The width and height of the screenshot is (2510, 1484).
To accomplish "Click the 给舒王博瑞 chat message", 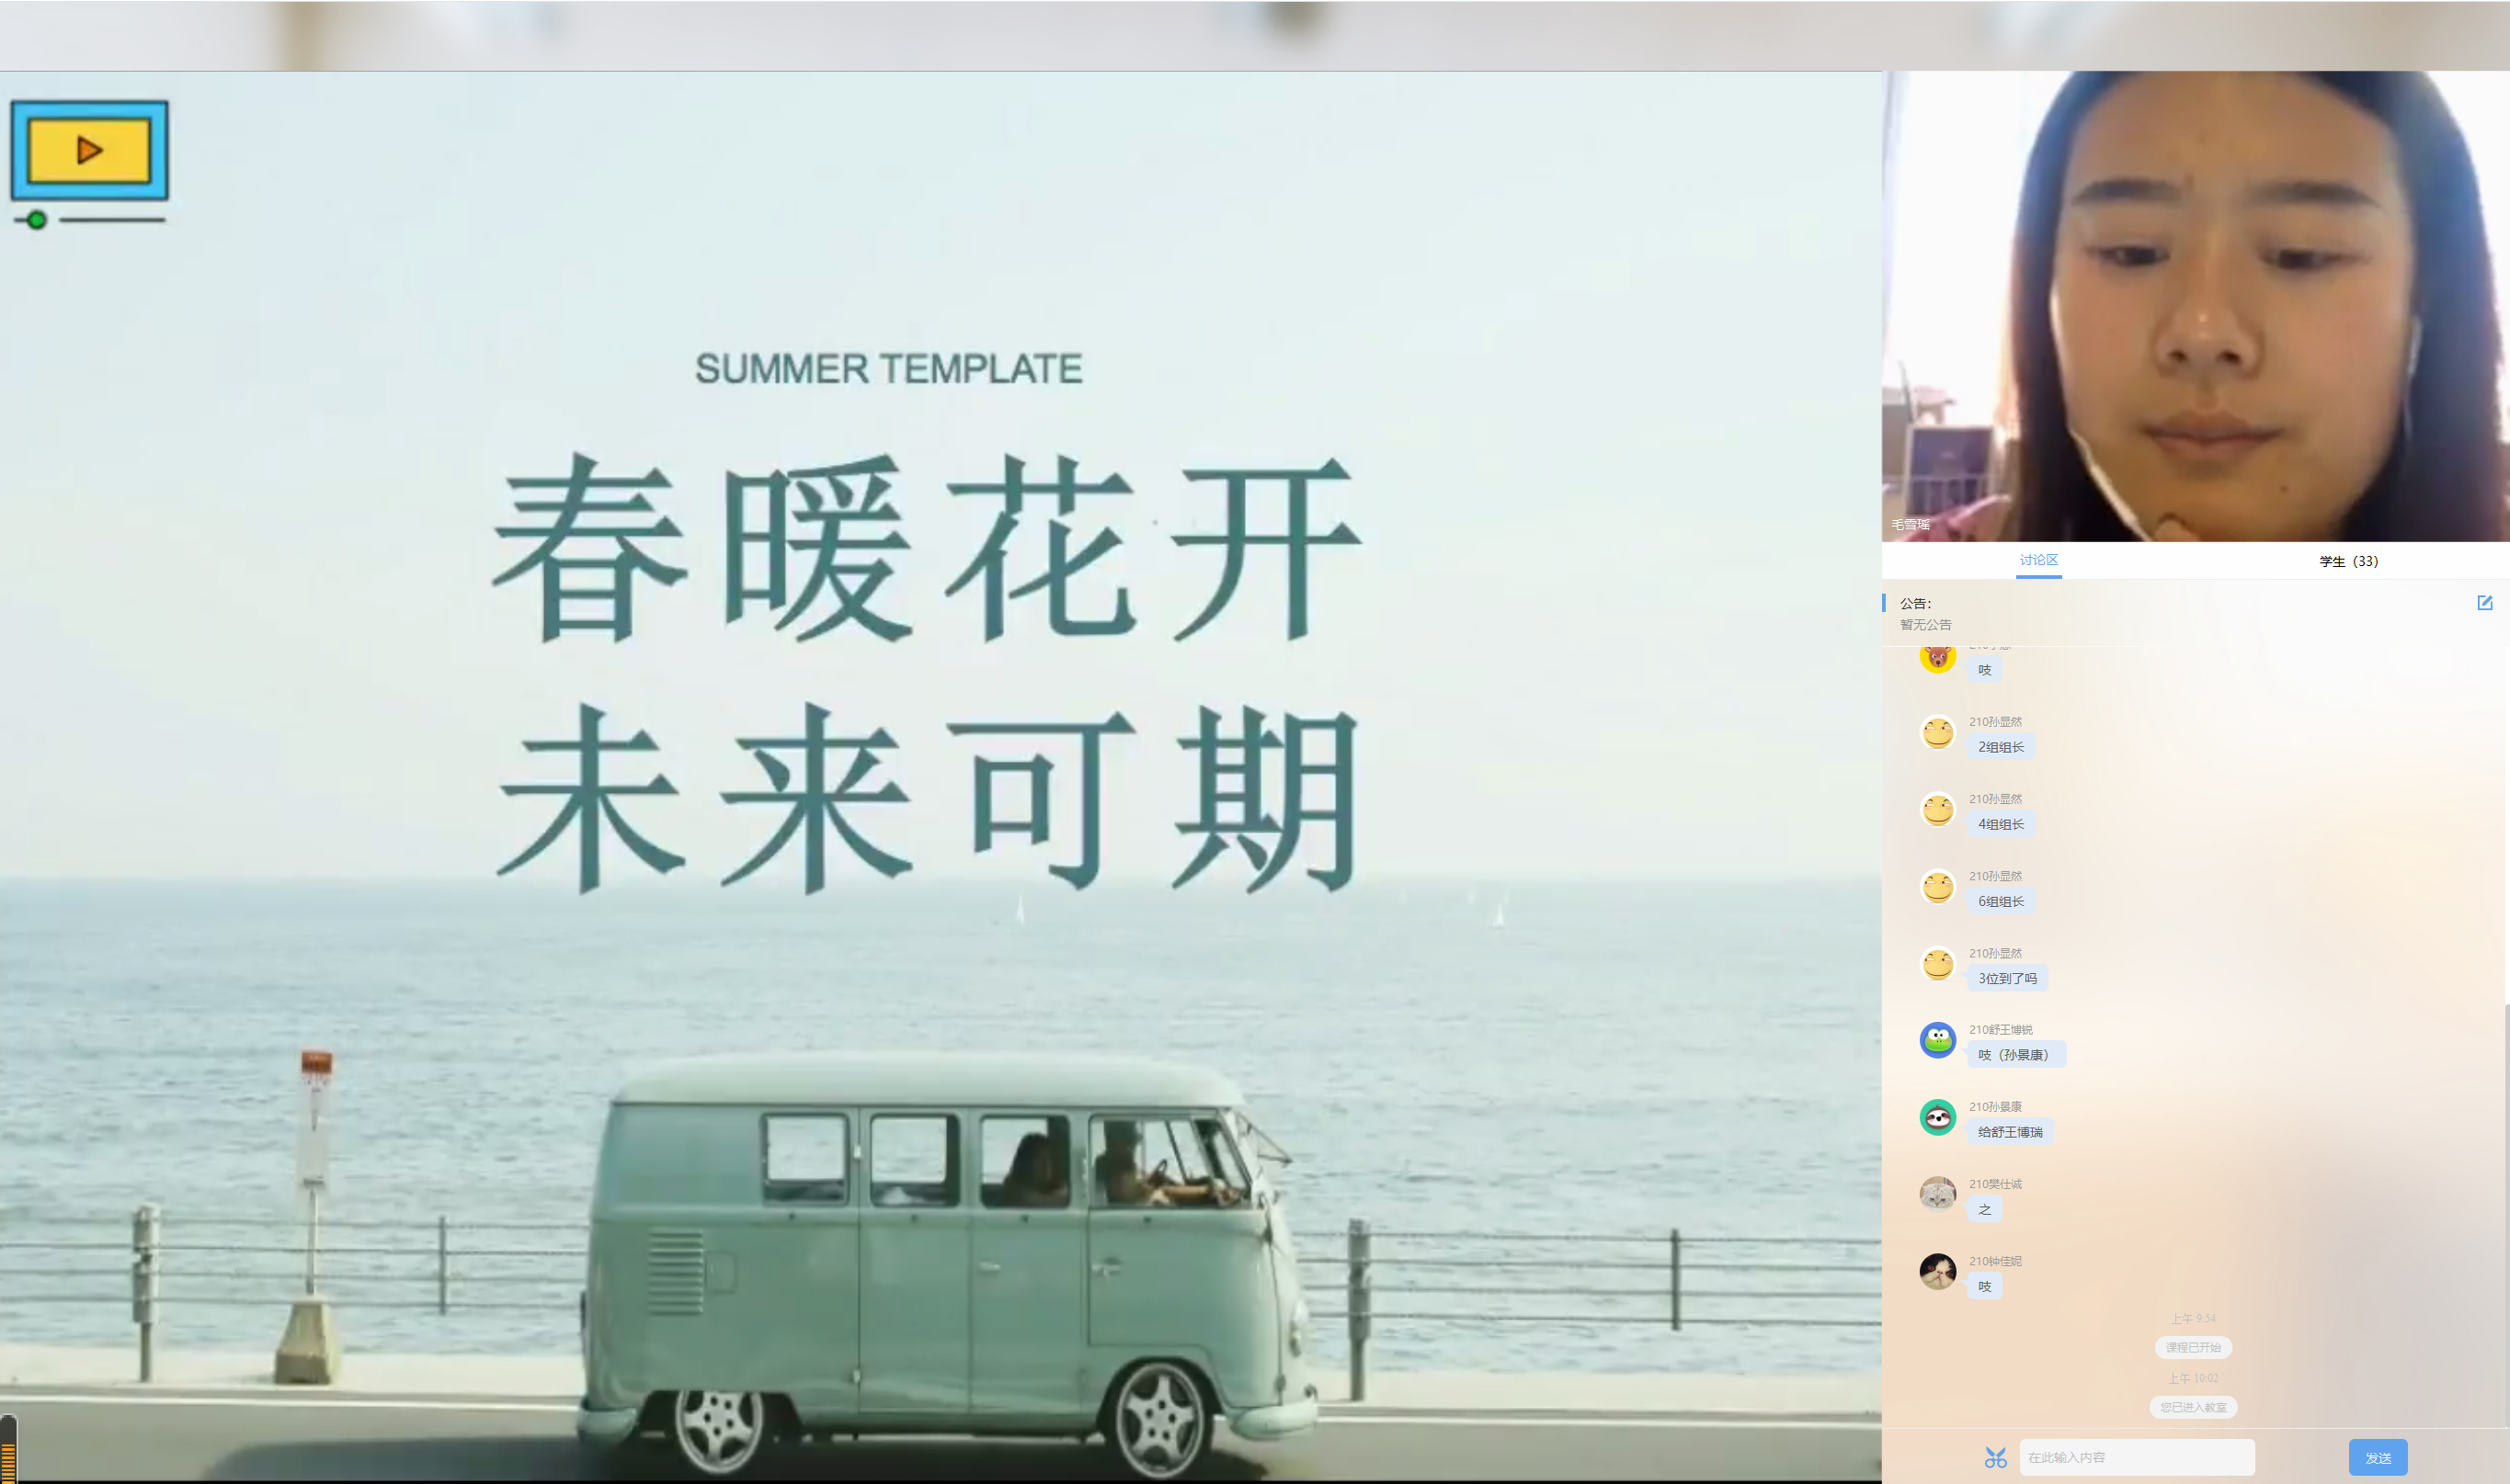I will (2010, 1132).
